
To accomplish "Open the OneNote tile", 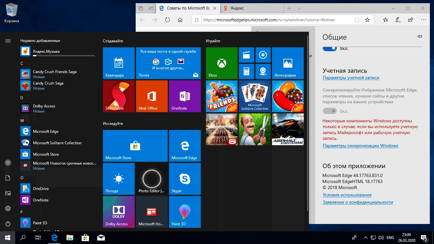I will (185, 96).
